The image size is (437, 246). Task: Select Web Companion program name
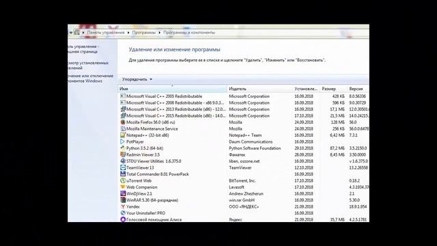(x=141, y=187)
